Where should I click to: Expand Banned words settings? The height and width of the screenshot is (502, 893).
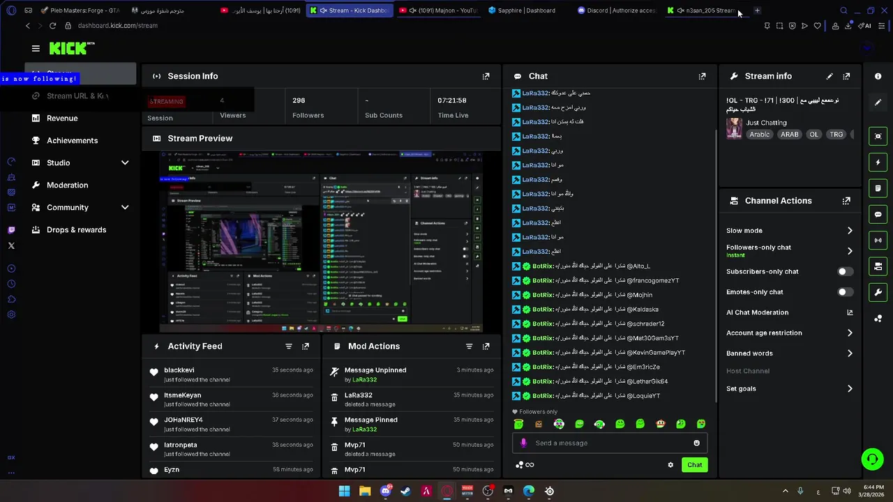click(x=850, y=353)
